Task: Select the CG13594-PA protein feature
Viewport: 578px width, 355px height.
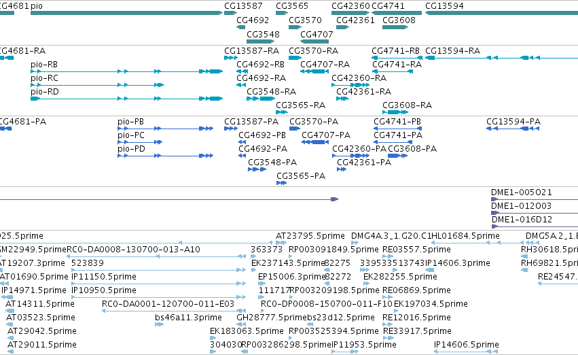Action: pyautogui.click(x=513, y=129)
